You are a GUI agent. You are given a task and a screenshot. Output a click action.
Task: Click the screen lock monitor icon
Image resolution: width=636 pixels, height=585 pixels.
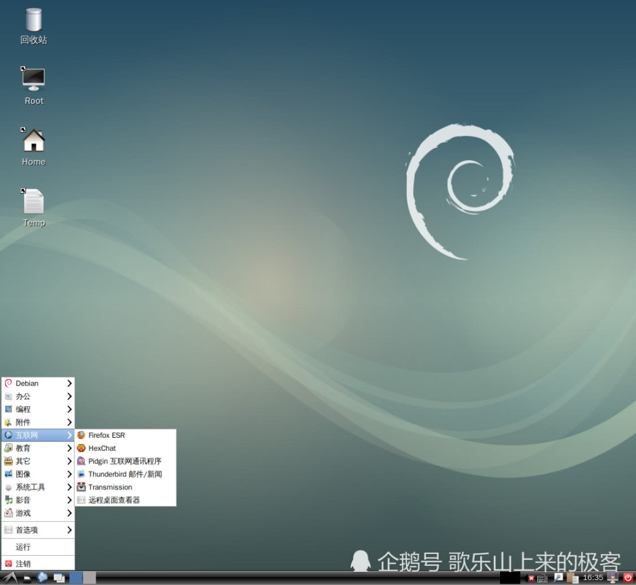pyautogui.click(x=612, y=578)
